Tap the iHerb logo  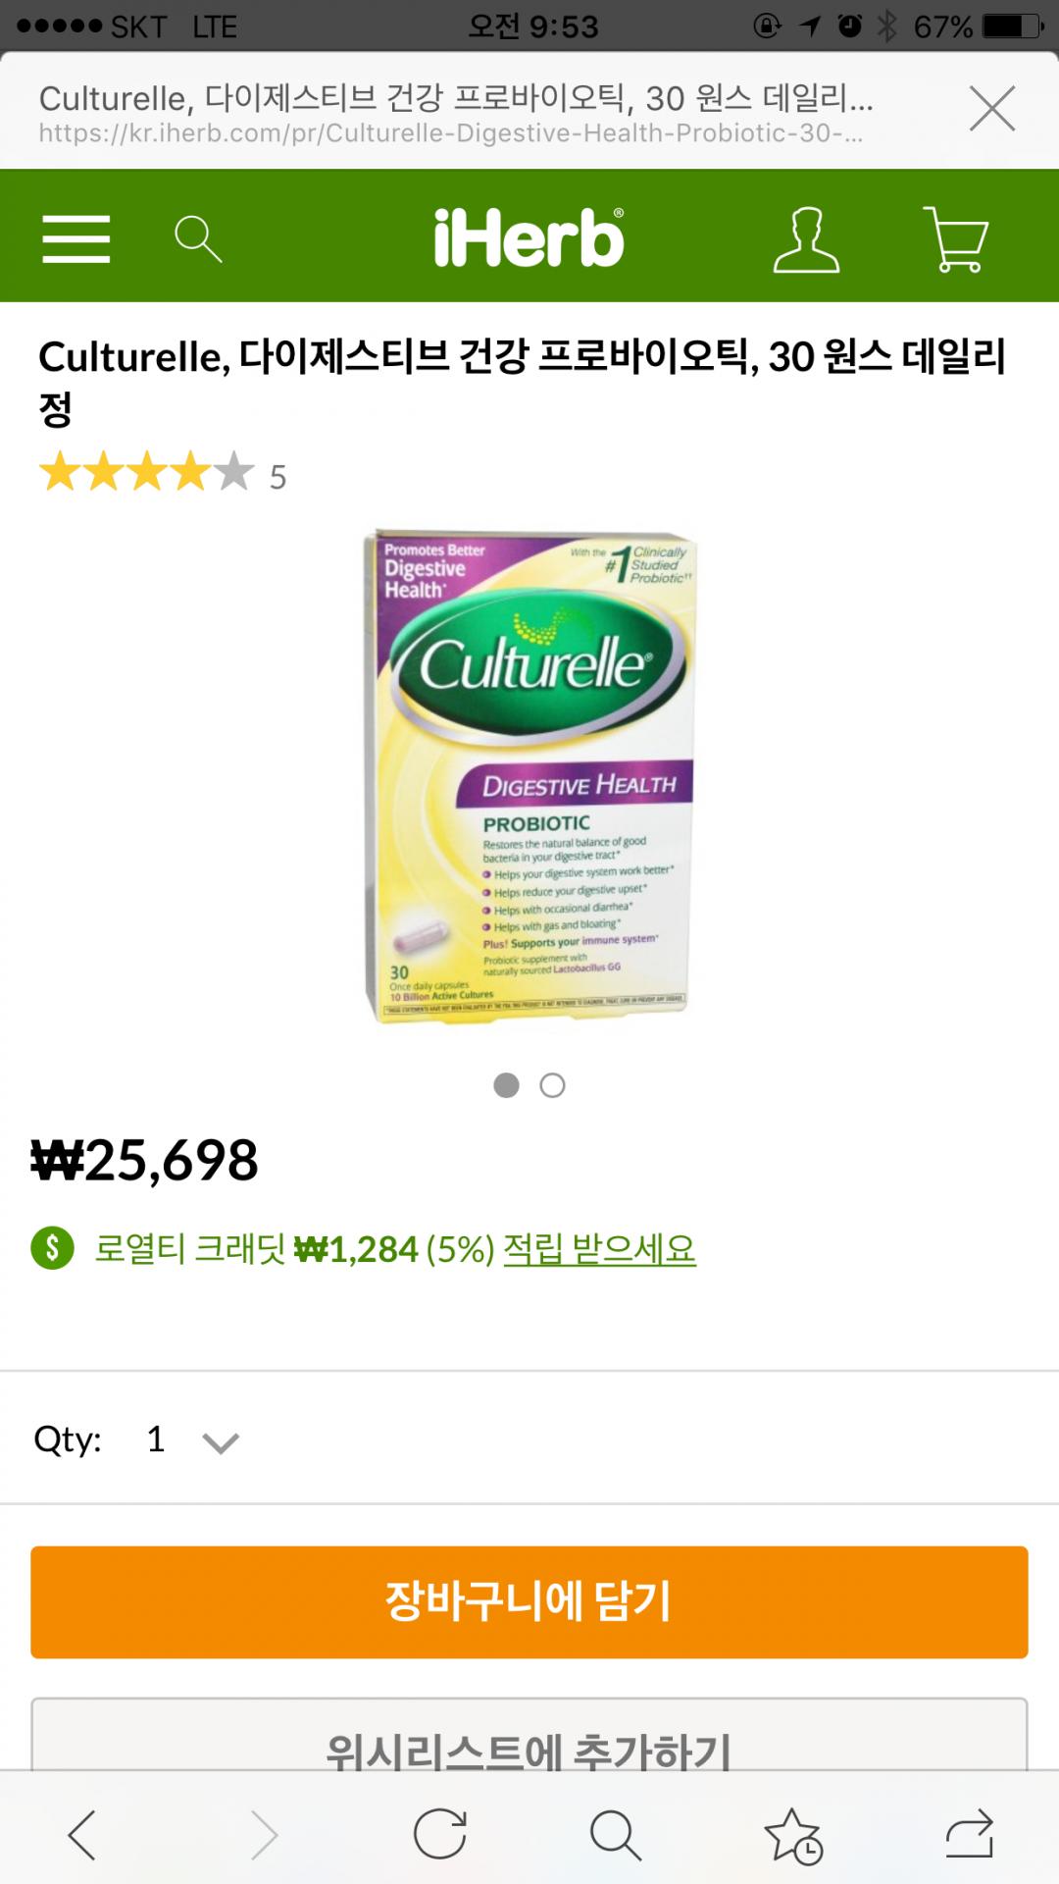tap(529, 237)
